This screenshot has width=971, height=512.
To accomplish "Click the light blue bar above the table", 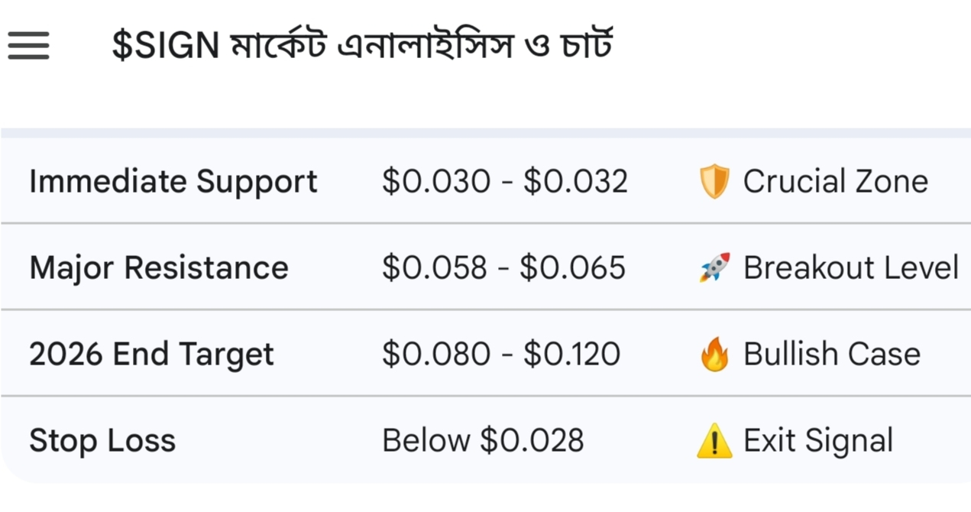I will point(486,133).
